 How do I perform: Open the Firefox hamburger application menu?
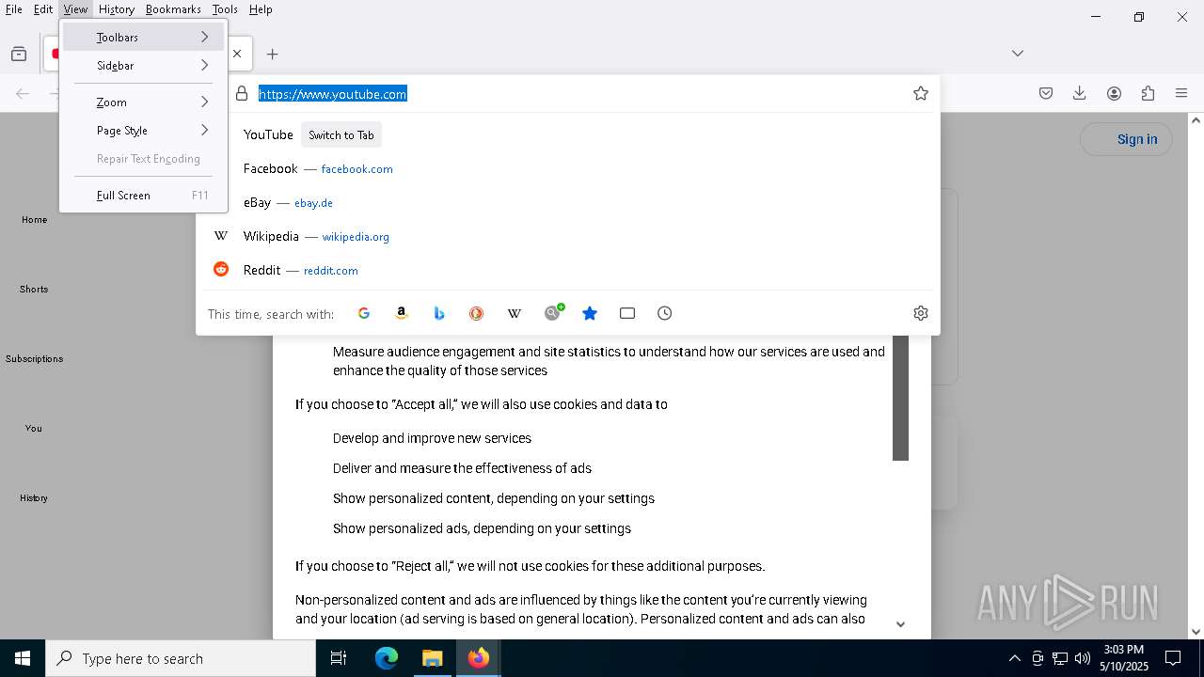(x=1181, y=93)
